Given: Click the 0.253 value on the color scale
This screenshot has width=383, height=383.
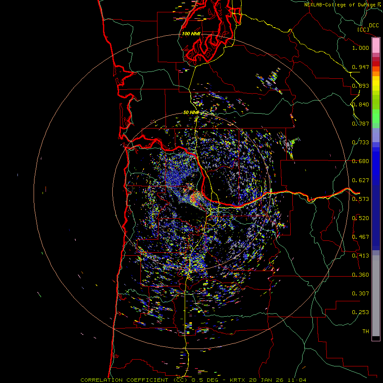Looking at the screenshot, I should pos(360,312).
